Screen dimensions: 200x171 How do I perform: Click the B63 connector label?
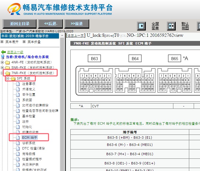click(x=94, y=59)
